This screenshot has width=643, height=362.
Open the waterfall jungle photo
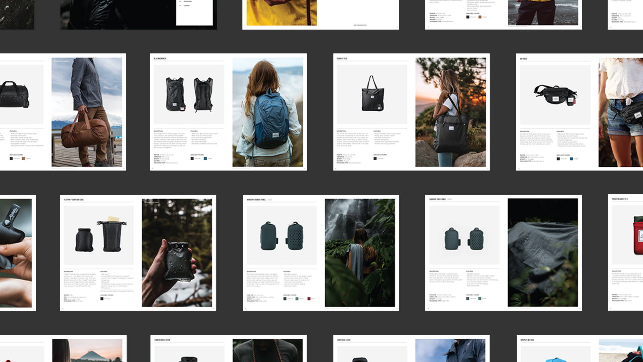point(360,253)
